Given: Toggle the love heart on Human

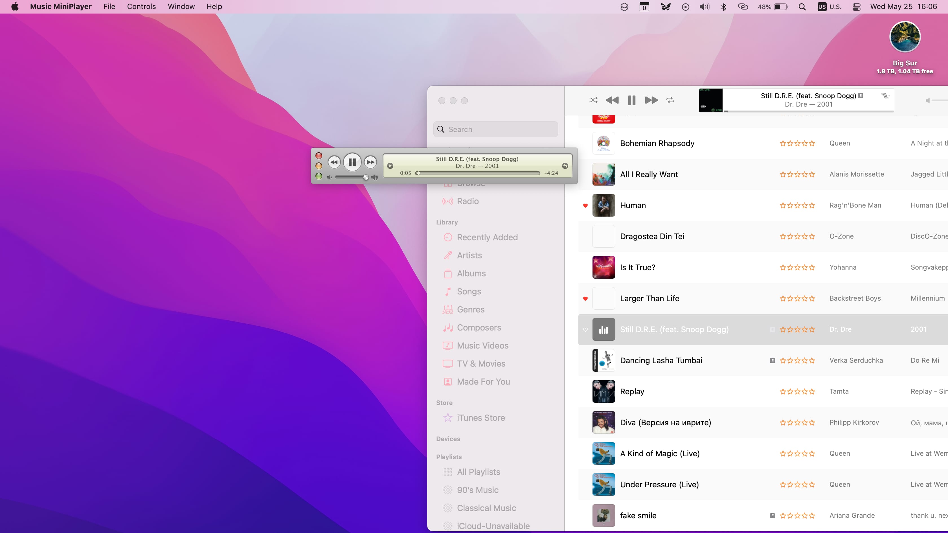Looking at the screenshot, I should pos(585,205).
